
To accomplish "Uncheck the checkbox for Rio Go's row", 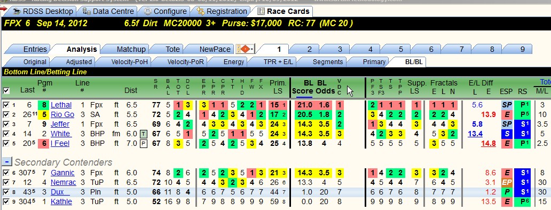I will pos(6,114).
